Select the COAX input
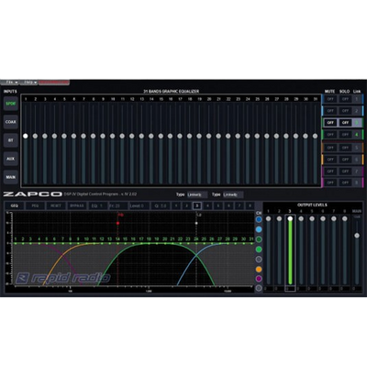This screenshot has width=367, height=367. [x=11, y=122]
